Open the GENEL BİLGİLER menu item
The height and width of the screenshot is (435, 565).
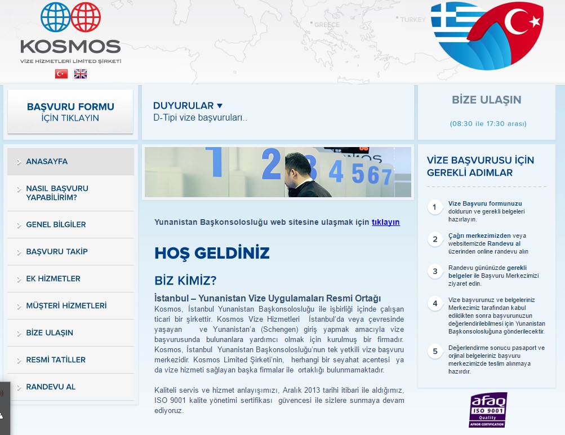pyautogui.click(x=70, y=224)
